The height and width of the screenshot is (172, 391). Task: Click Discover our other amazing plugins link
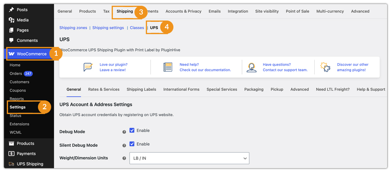tap(353, 67)
